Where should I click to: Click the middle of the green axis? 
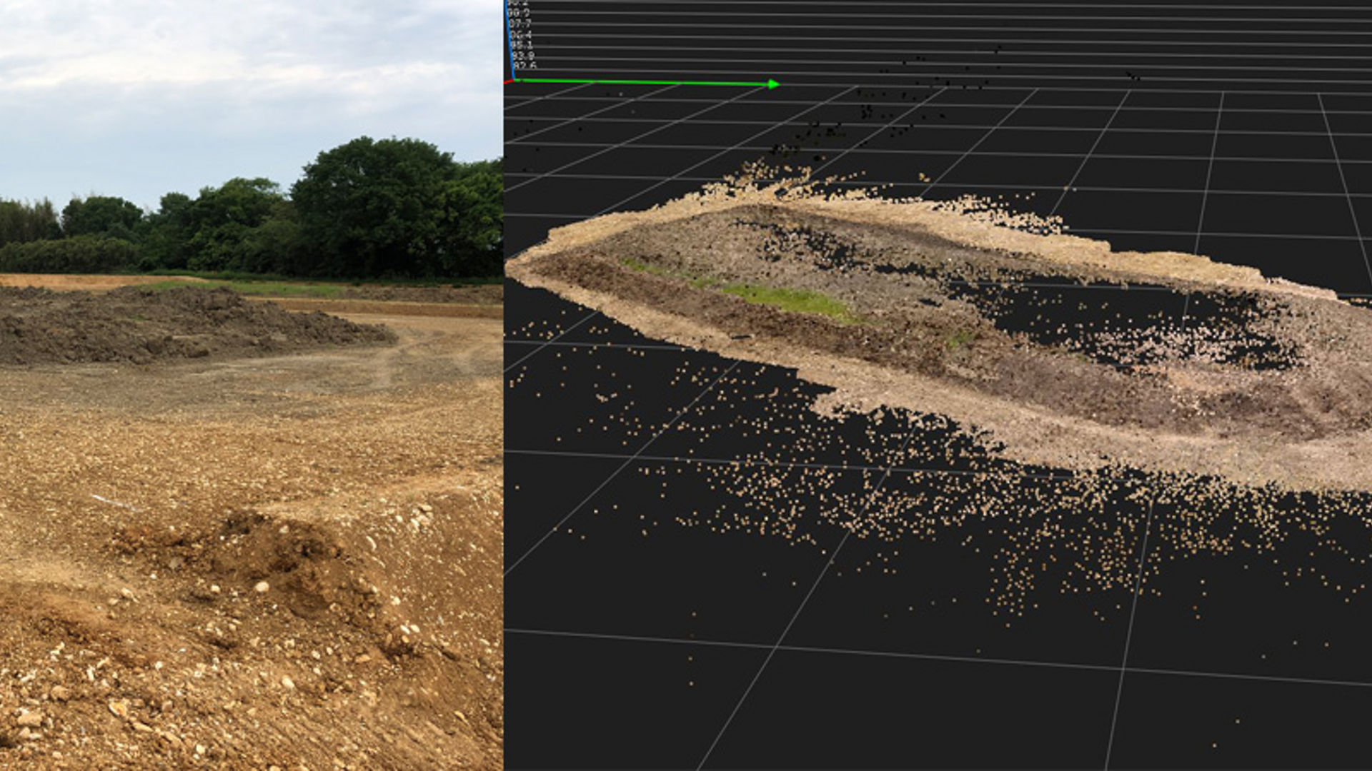(643, 82)
